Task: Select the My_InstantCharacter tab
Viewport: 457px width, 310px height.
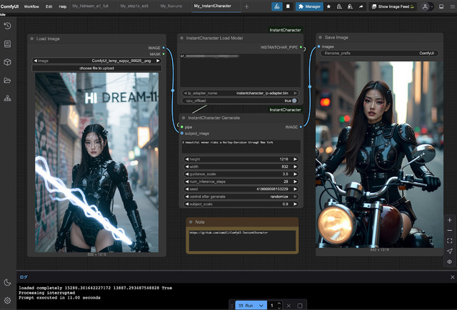Action: click(213, 6)
